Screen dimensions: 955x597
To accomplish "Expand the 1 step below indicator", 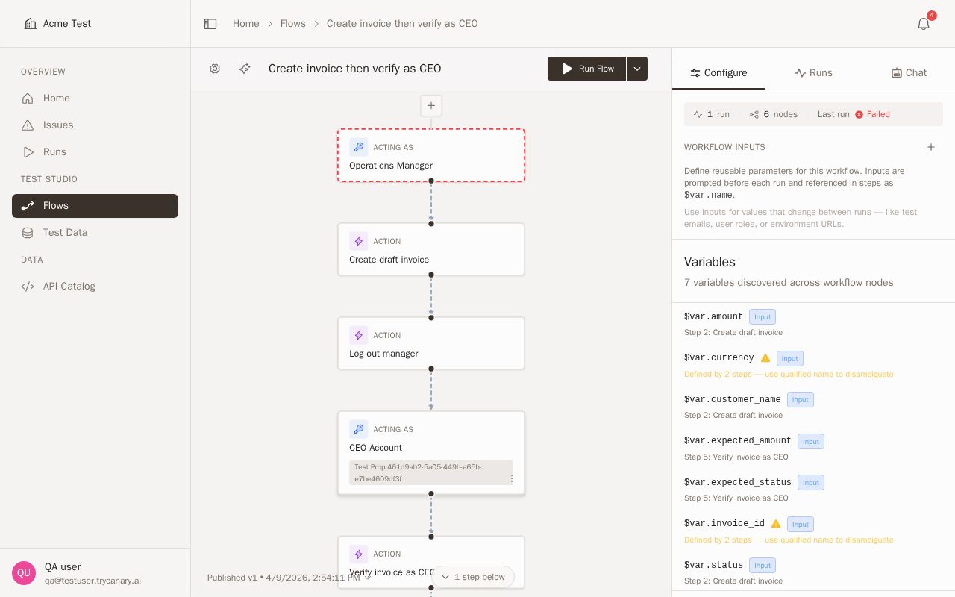I will click(473, 577).
